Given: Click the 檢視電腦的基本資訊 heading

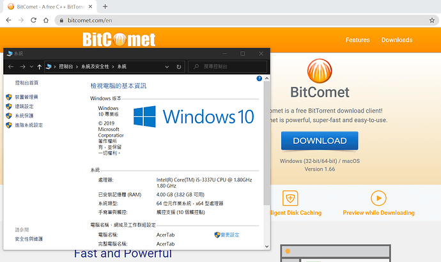Looking at the screenshot, I should (x=118, y=86).
